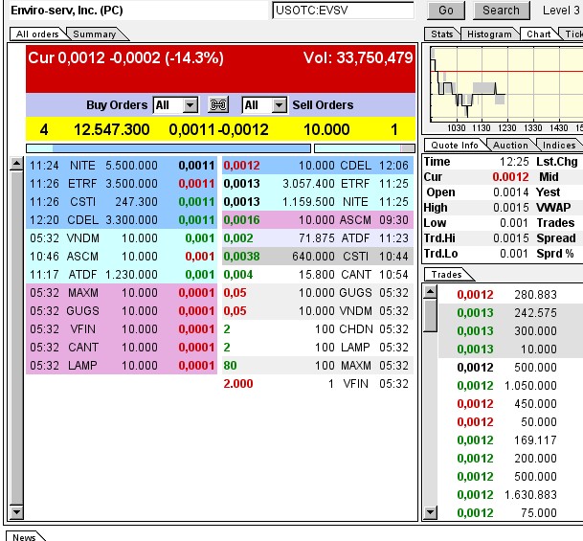The width and height of the screenshot is (583, 541).
Task: Select VFIN sell order at 2.000
Action: [x=318, y=384]
